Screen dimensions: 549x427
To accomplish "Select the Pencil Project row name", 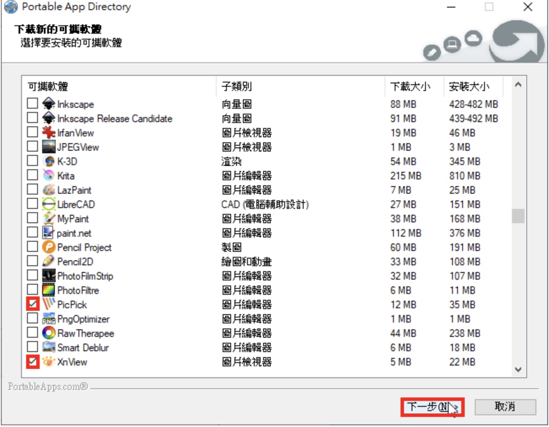I will [84, 247].
